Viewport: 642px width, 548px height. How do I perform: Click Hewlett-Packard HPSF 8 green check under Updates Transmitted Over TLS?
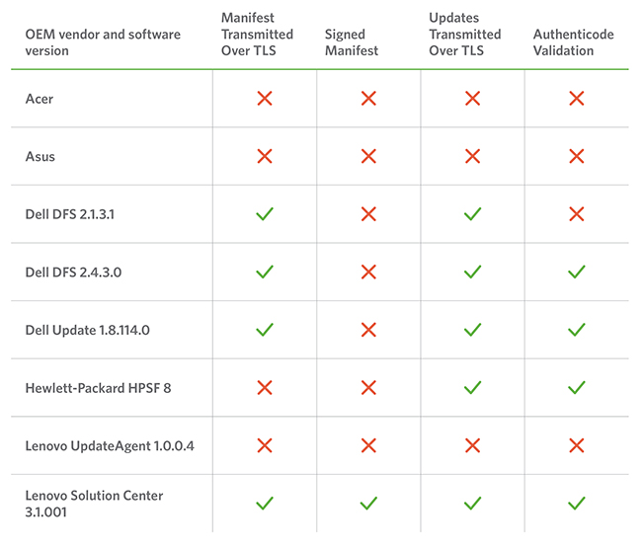[x=472, y=388]
